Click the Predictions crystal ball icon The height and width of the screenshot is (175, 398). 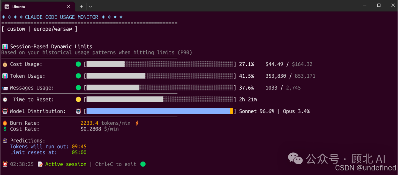(x=5, y=141)
